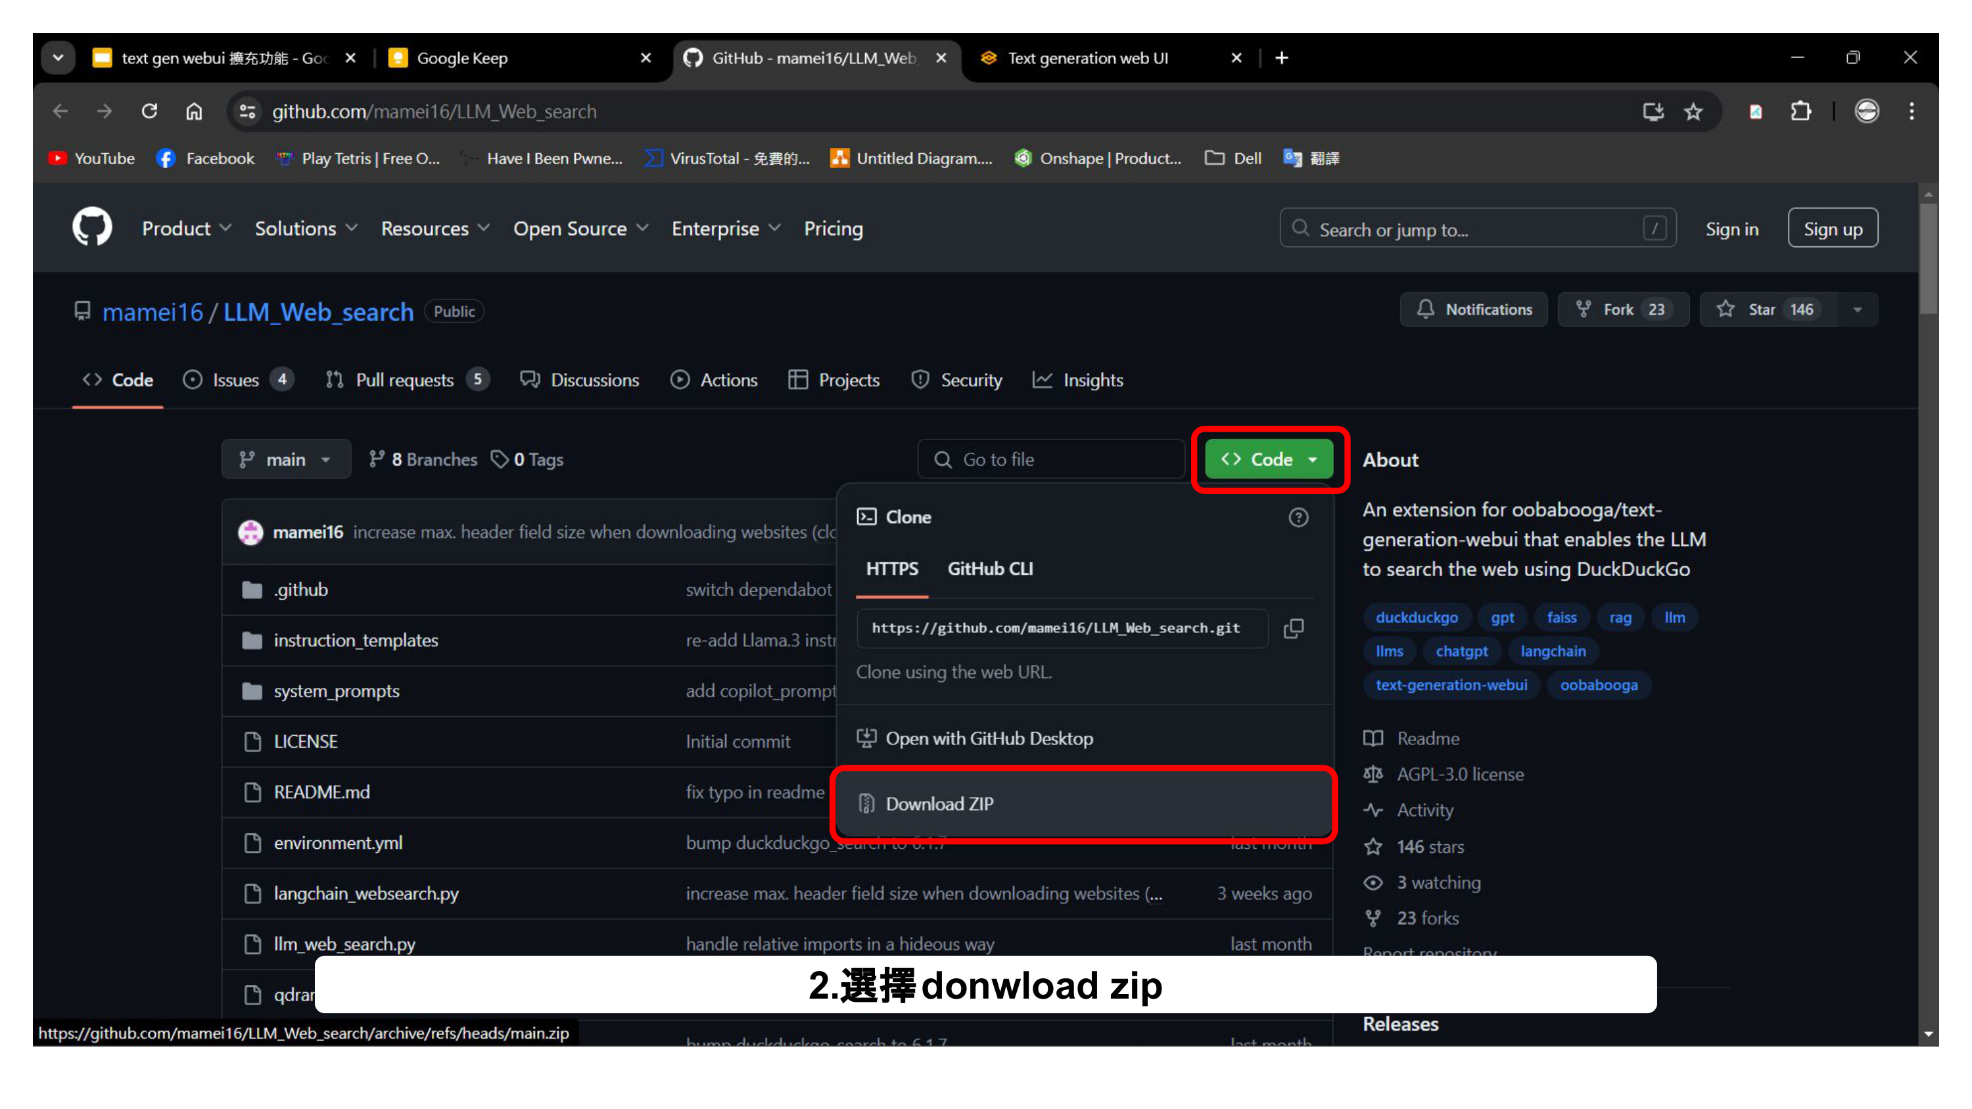
Task: Expand the Open Source menu
Action: point(581,228)
